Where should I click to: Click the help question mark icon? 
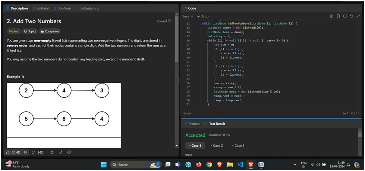click(x=69, y=152)
